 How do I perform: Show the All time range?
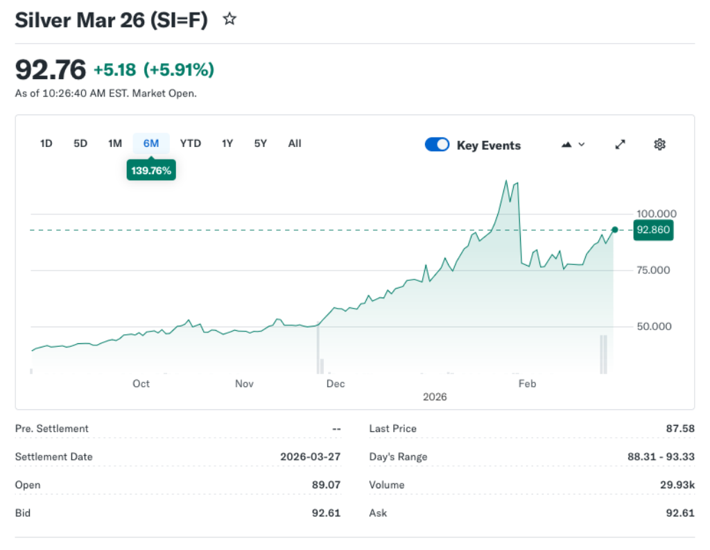pyautogui.click(x=294, y=144)
